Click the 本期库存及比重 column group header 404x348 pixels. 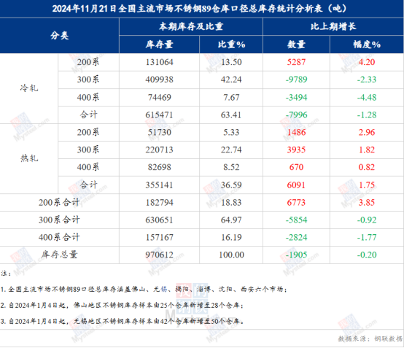191,26
